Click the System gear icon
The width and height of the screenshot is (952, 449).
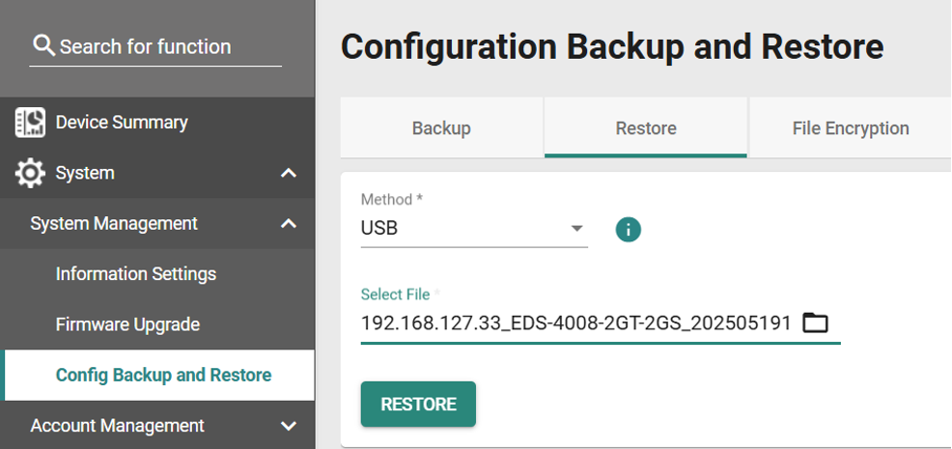[x=30, y=173]
